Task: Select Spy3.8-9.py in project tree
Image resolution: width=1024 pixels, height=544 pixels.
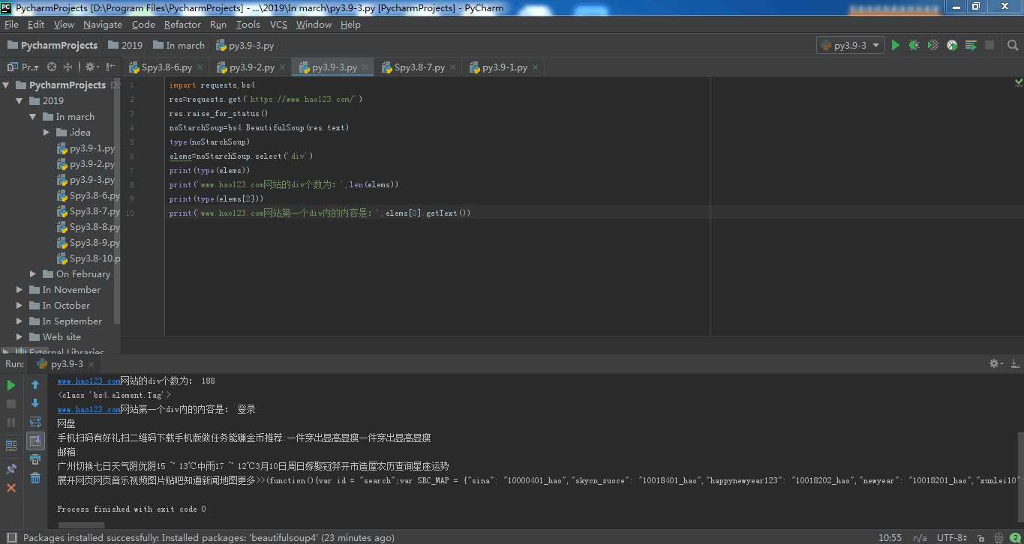Action: point(89,243)
